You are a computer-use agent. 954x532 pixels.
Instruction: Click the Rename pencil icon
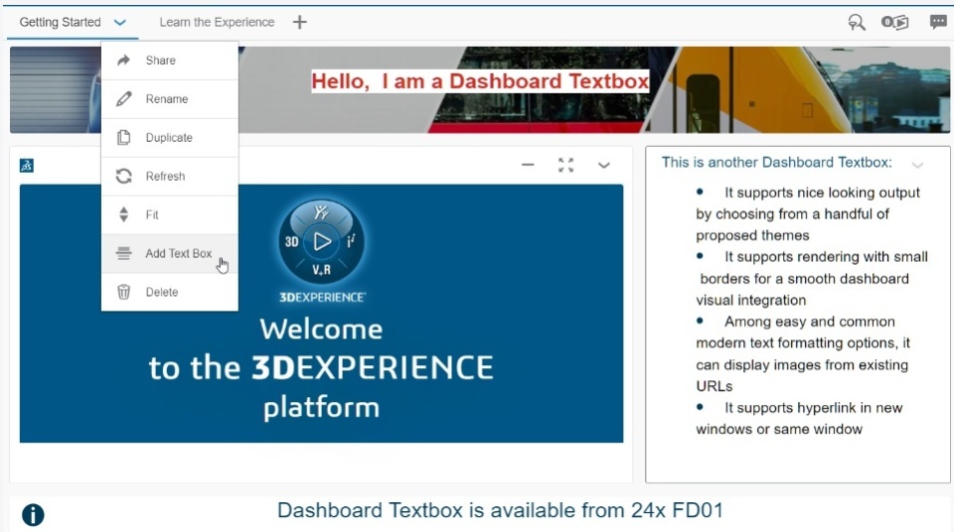point(123,99)
